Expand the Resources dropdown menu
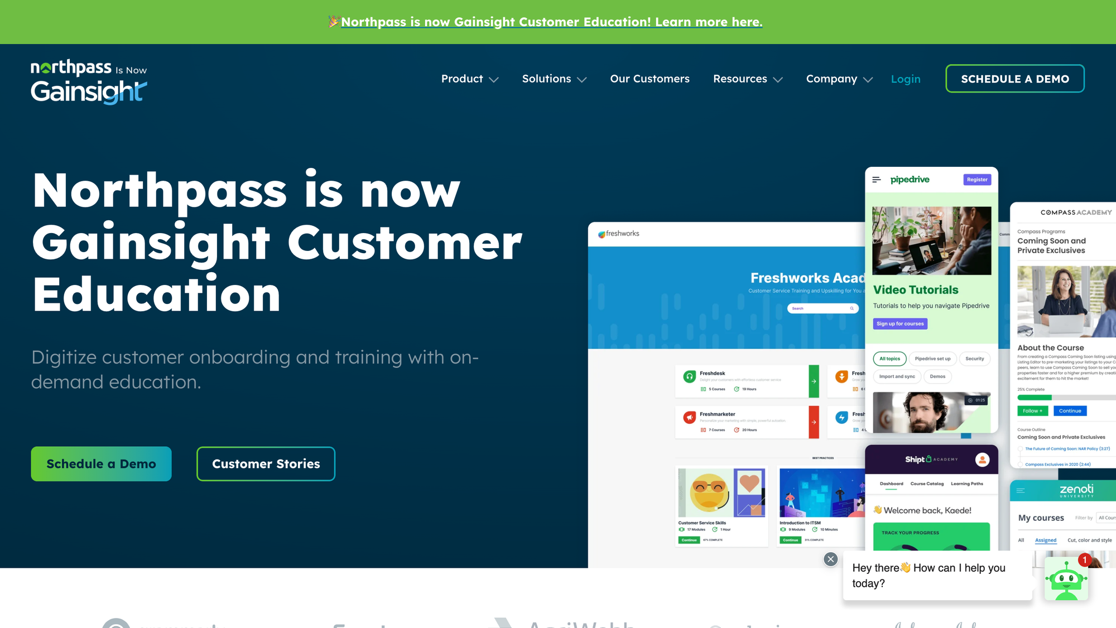The width and height of the screenshot is (1116, 628). tap(747, 79)
